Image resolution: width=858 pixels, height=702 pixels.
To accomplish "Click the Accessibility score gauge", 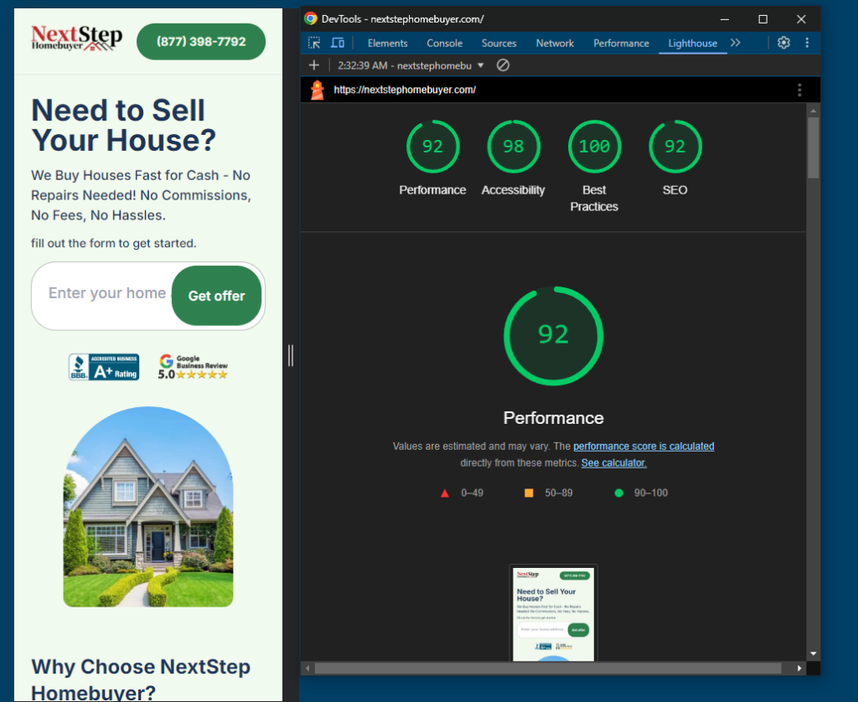I will point(513,147).
